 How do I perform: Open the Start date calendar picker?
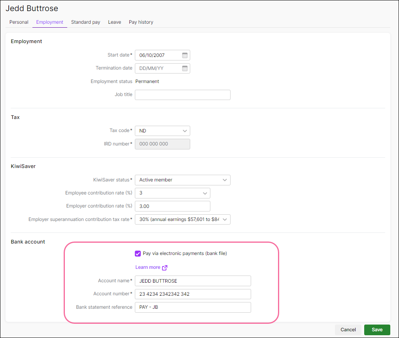pyautogui.click(x=185, y=55)
